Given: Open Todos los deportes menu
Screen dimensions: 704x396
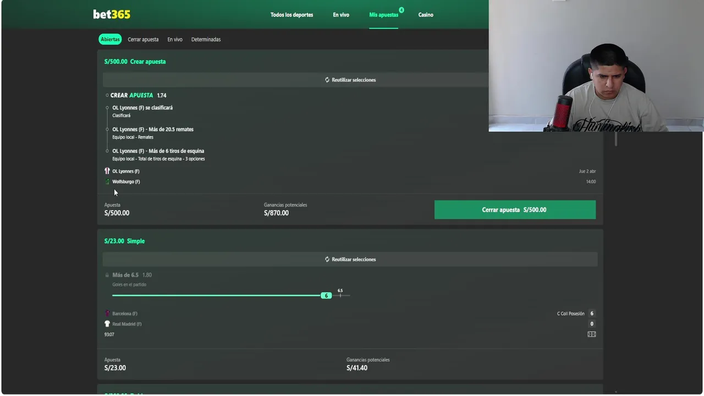Looking at the screenshot, I should pyautogui.click(x=291, y=15).
